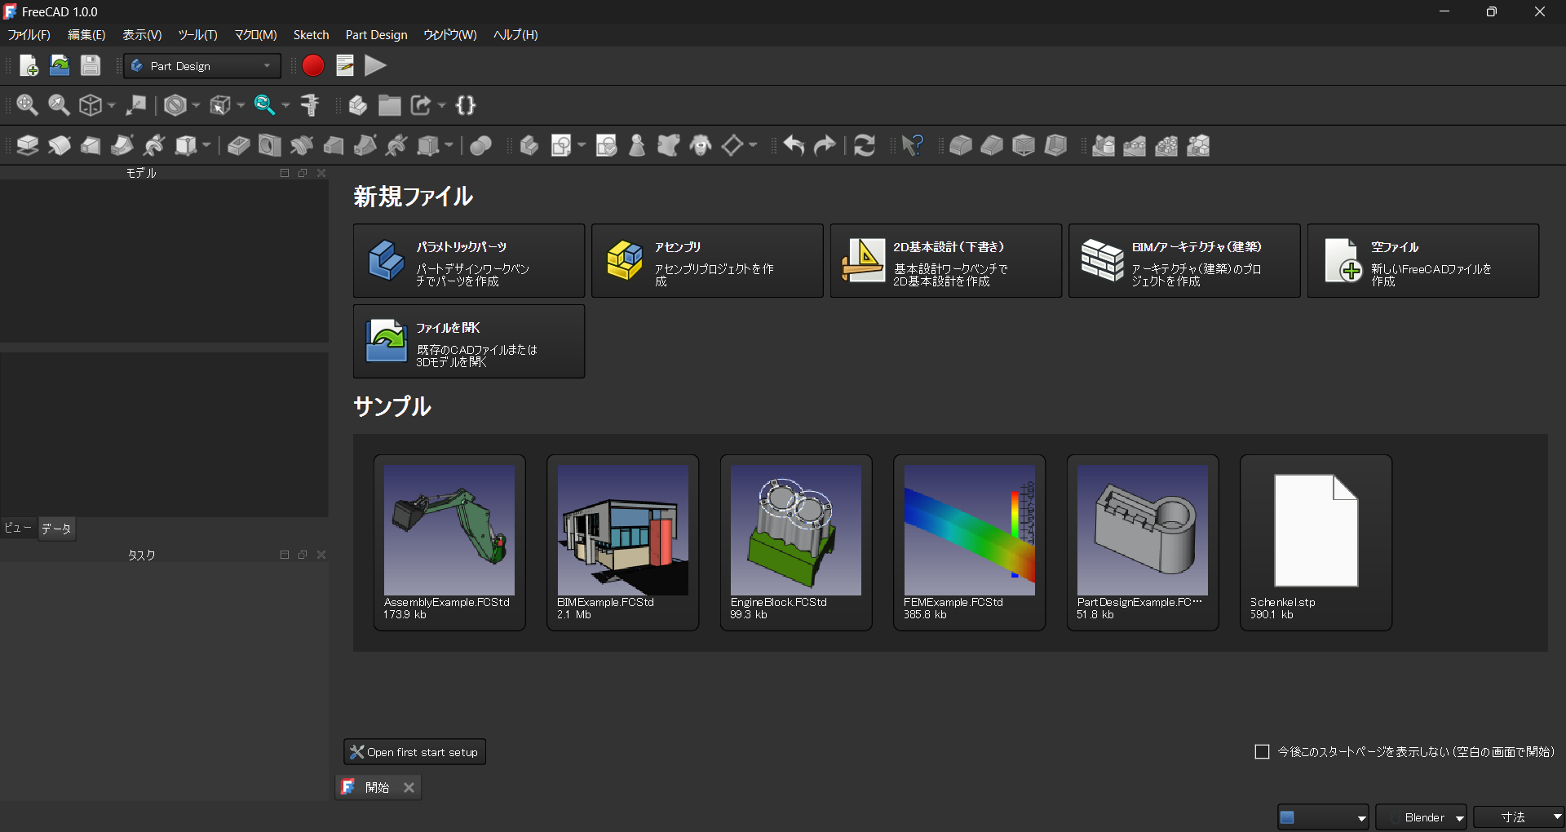This screenshot has width=1566, height=832.
Task: Create a 空ファイル empty document
Action: pyautogui.click(x=1423, y=261)
